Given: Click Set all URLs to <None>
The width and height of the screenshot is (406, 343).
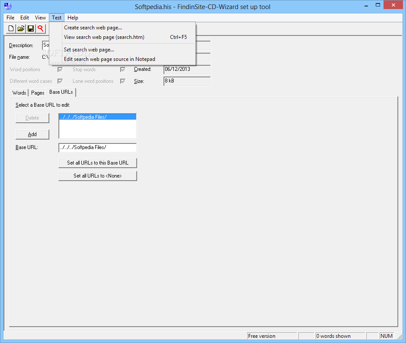Looking at the screenshot, I should 98,176.
